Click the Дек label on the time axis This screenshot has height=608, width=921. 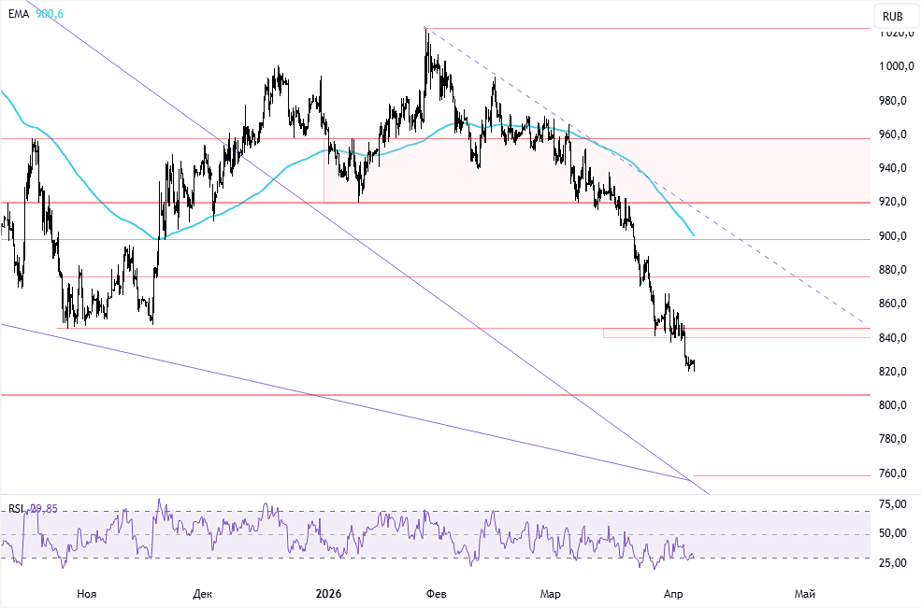pyautogui.click(x=203, y=592)
